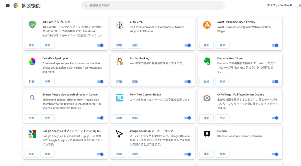Click the Display Ranking icon
The image size is (301, 166).
click(120, 61)
